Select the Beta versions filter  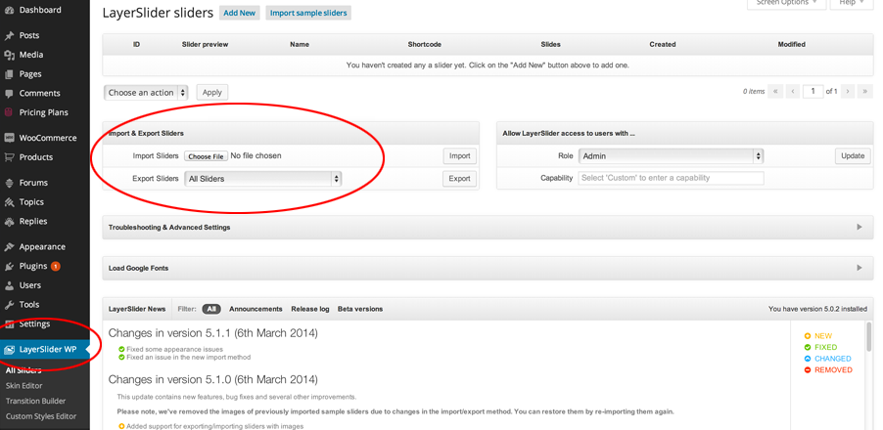pyautogui.click(x=360, y=309)
